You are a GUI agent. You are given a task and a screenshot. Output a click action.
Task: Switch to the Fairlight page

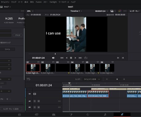click(x=105, y=115)
